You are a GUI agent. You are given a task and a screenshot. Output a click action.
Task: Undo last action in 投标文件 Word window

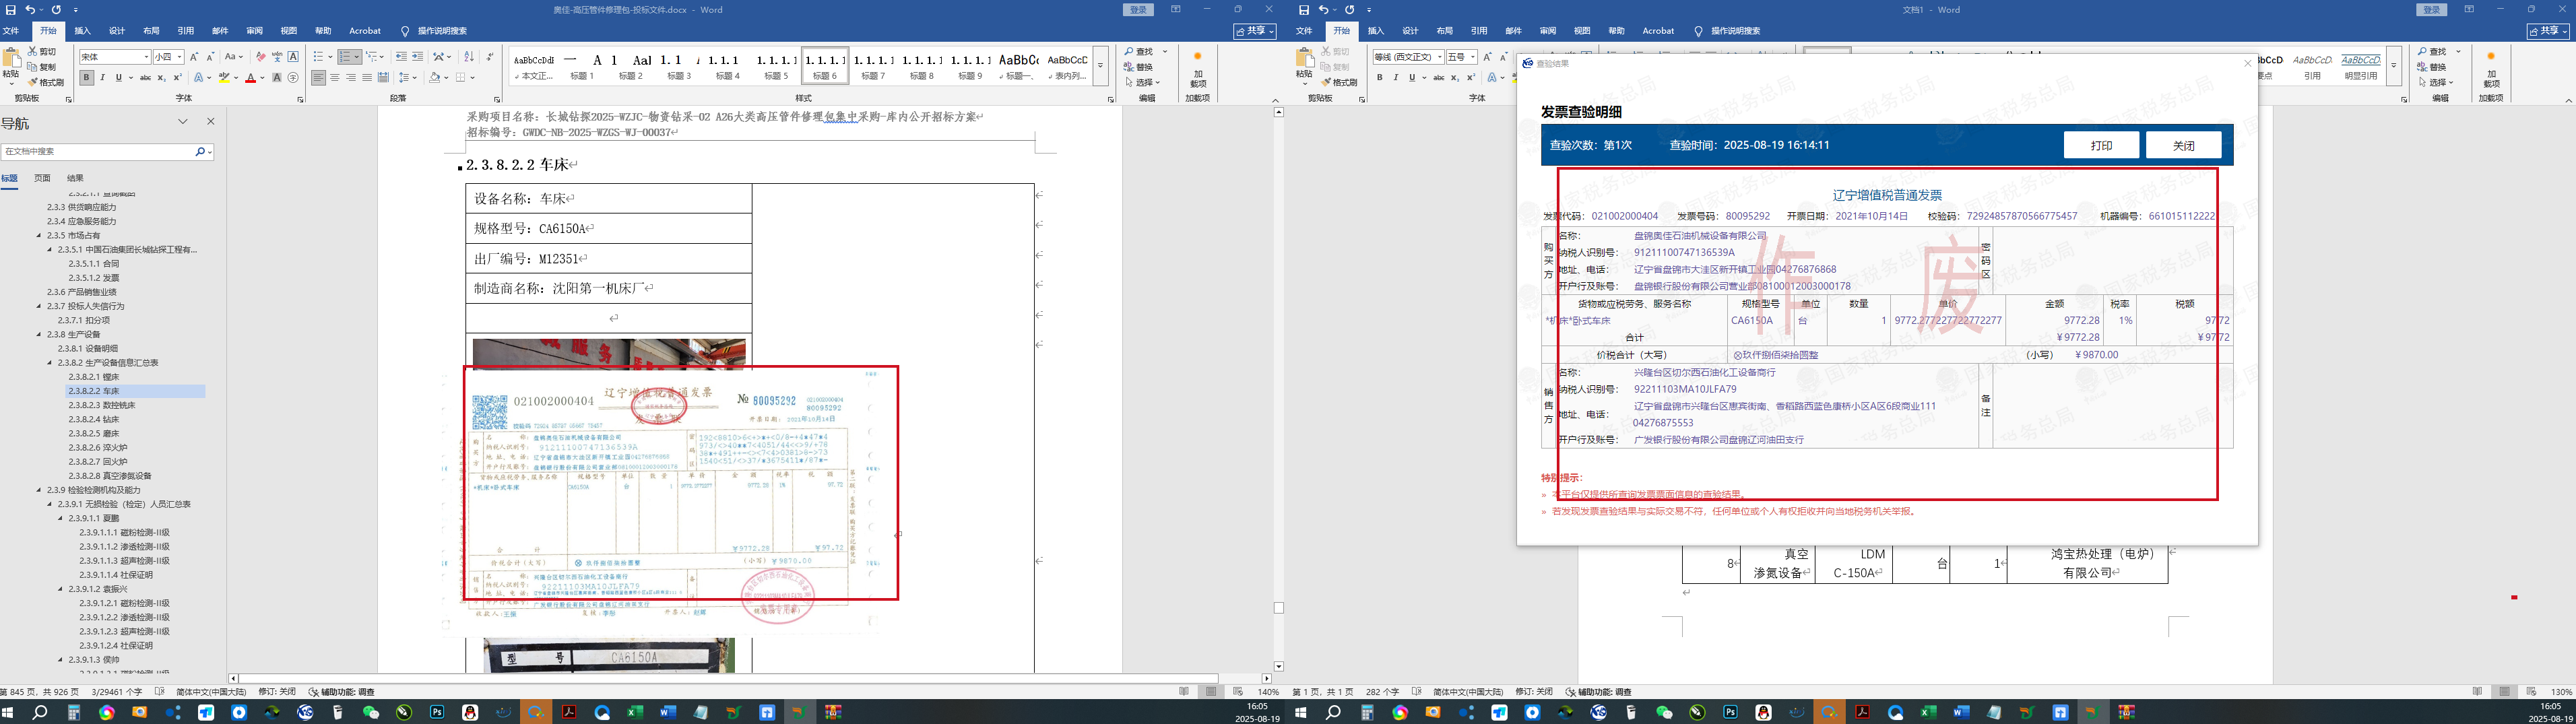click(30, 10)
